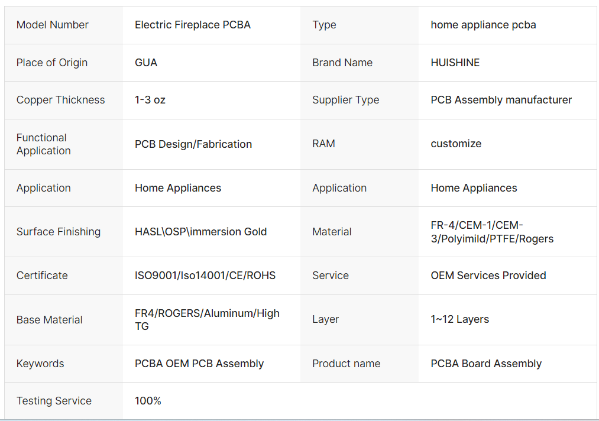The image size is (599, 421).
Task: Click the HUISHINE brand name value
Action: pos(455,63)
